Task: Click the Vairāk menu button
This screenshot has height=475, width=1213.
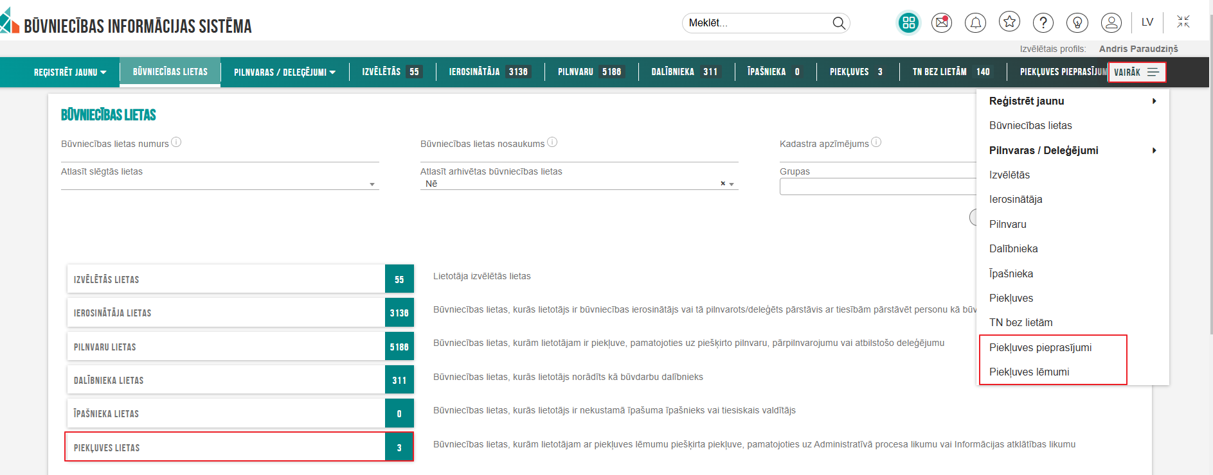Action: (1136, 73)
